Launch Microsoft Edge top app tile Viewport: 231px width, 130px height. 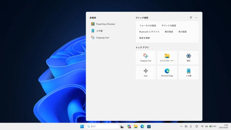pyautogui.click(x=167, y=73)
